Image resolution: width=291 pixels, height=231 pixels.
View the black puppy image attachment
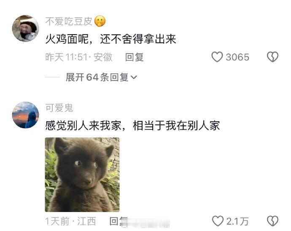tap(82, 175)
